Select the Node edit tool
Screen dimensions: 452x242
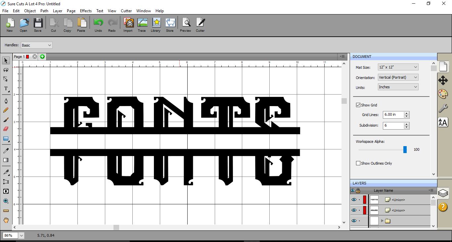click(x=6, y=79)
